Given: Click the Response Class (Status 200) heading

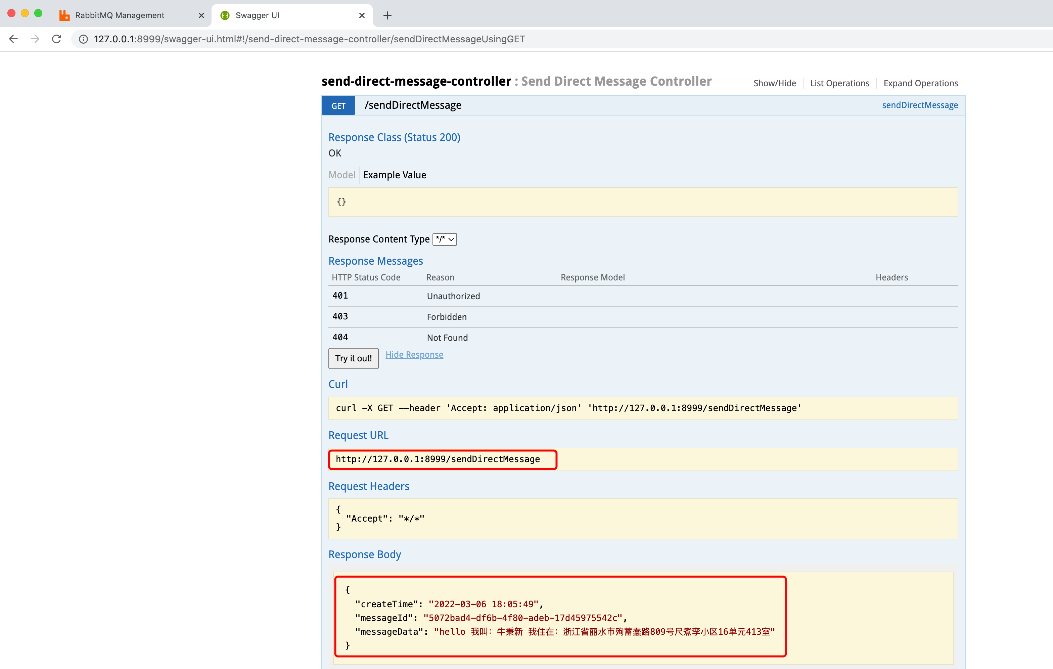Looking at the screenshot, I should (x=394, y=137).
